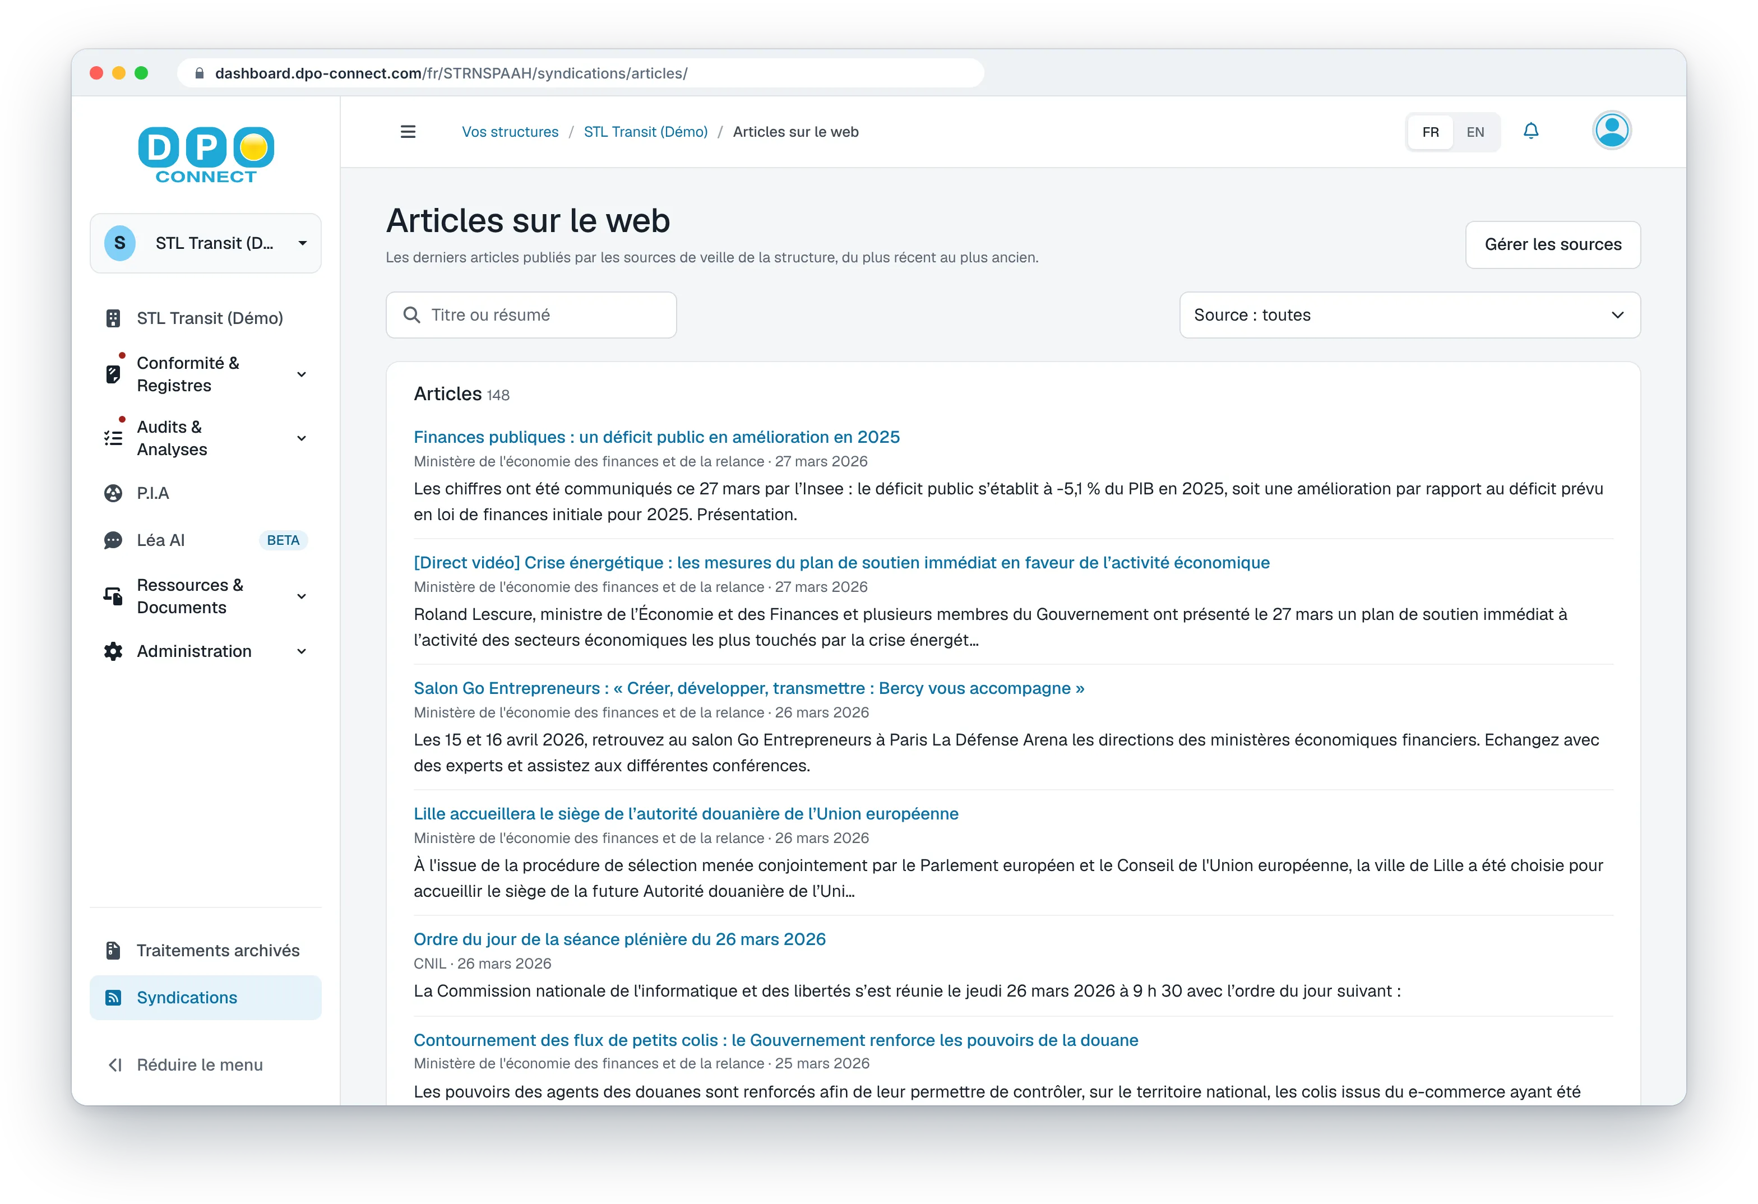
Task: Click the Articles 148 count heading
Action: click(x=461, y=394)
